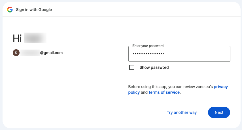242x130 pixels.
Task: Tick the Show password checkbox
Action: 132,67
